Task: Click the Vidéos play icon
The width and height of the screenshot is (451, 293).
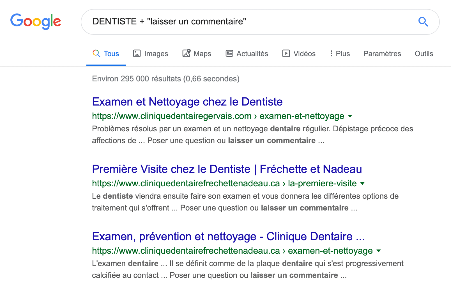Action: 286,53
